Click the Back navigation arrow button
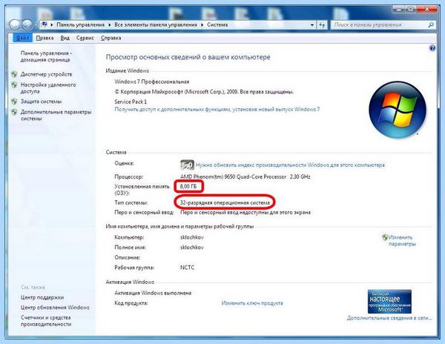 point(15,25)
